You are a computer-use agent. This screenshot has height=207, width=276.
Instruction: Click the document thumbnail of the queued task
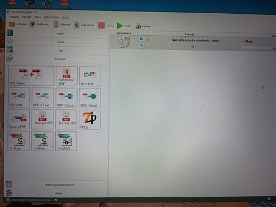[124, 42]
